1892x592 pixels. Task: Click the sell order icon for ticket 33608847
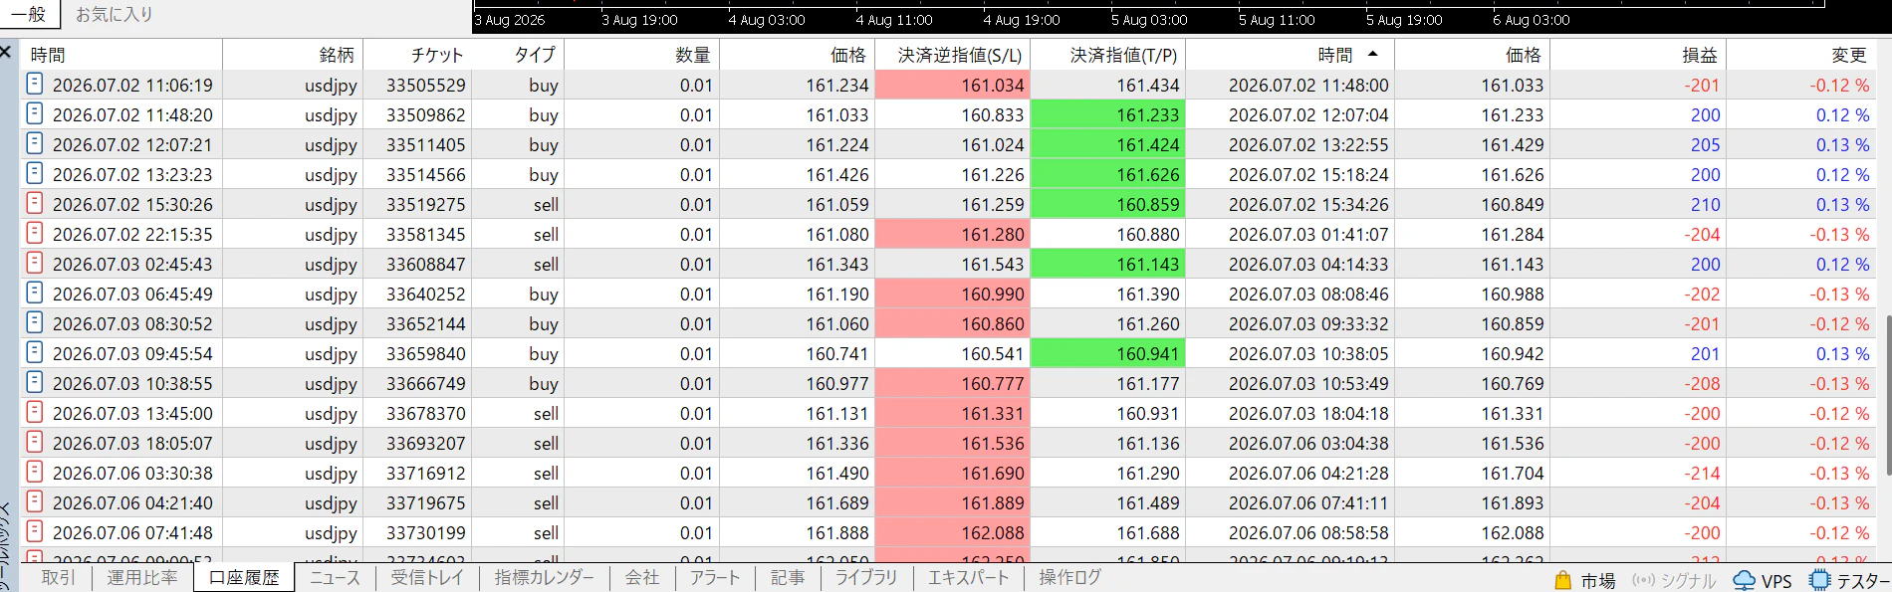point(34,263)
